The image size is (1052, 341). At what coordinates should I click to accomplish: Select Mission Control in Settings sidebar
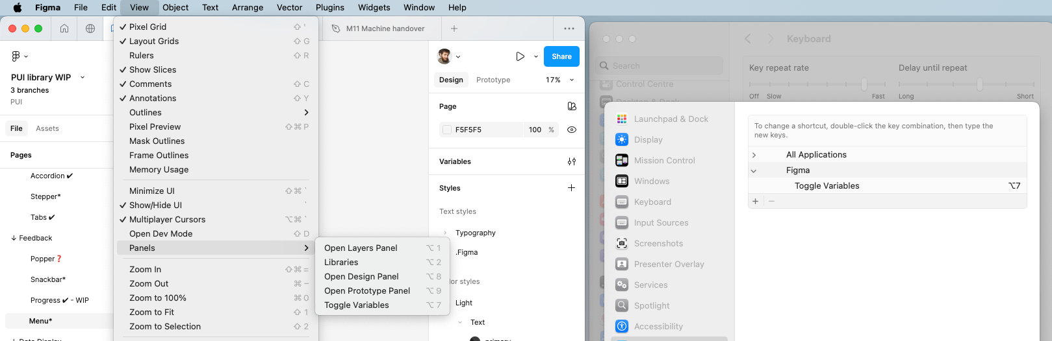(655, 160)
